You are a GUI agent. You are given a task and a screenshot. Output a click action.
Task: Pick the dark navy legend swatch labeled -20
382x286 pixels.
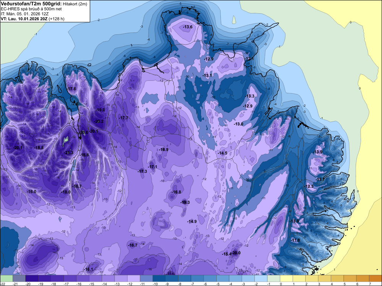point(32,278)
